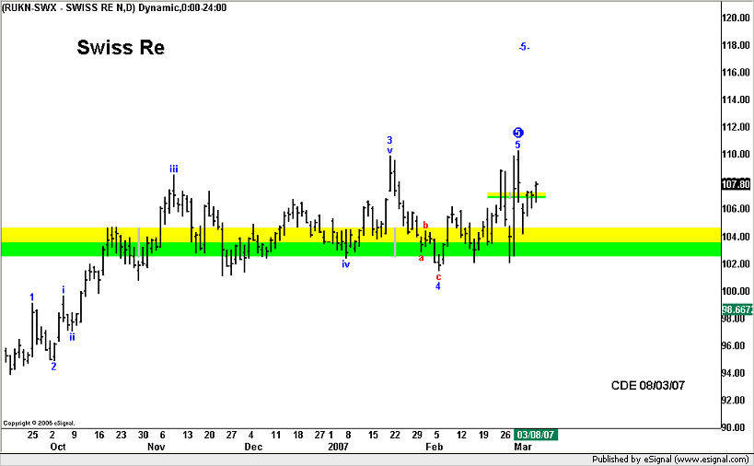
Task: Click the projected -5- target label
Action: point(523,47)
